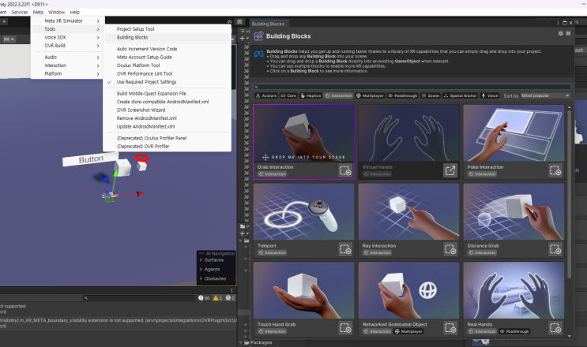
Task: Add the Distance Grab block to scene
Action: point(555,249)
